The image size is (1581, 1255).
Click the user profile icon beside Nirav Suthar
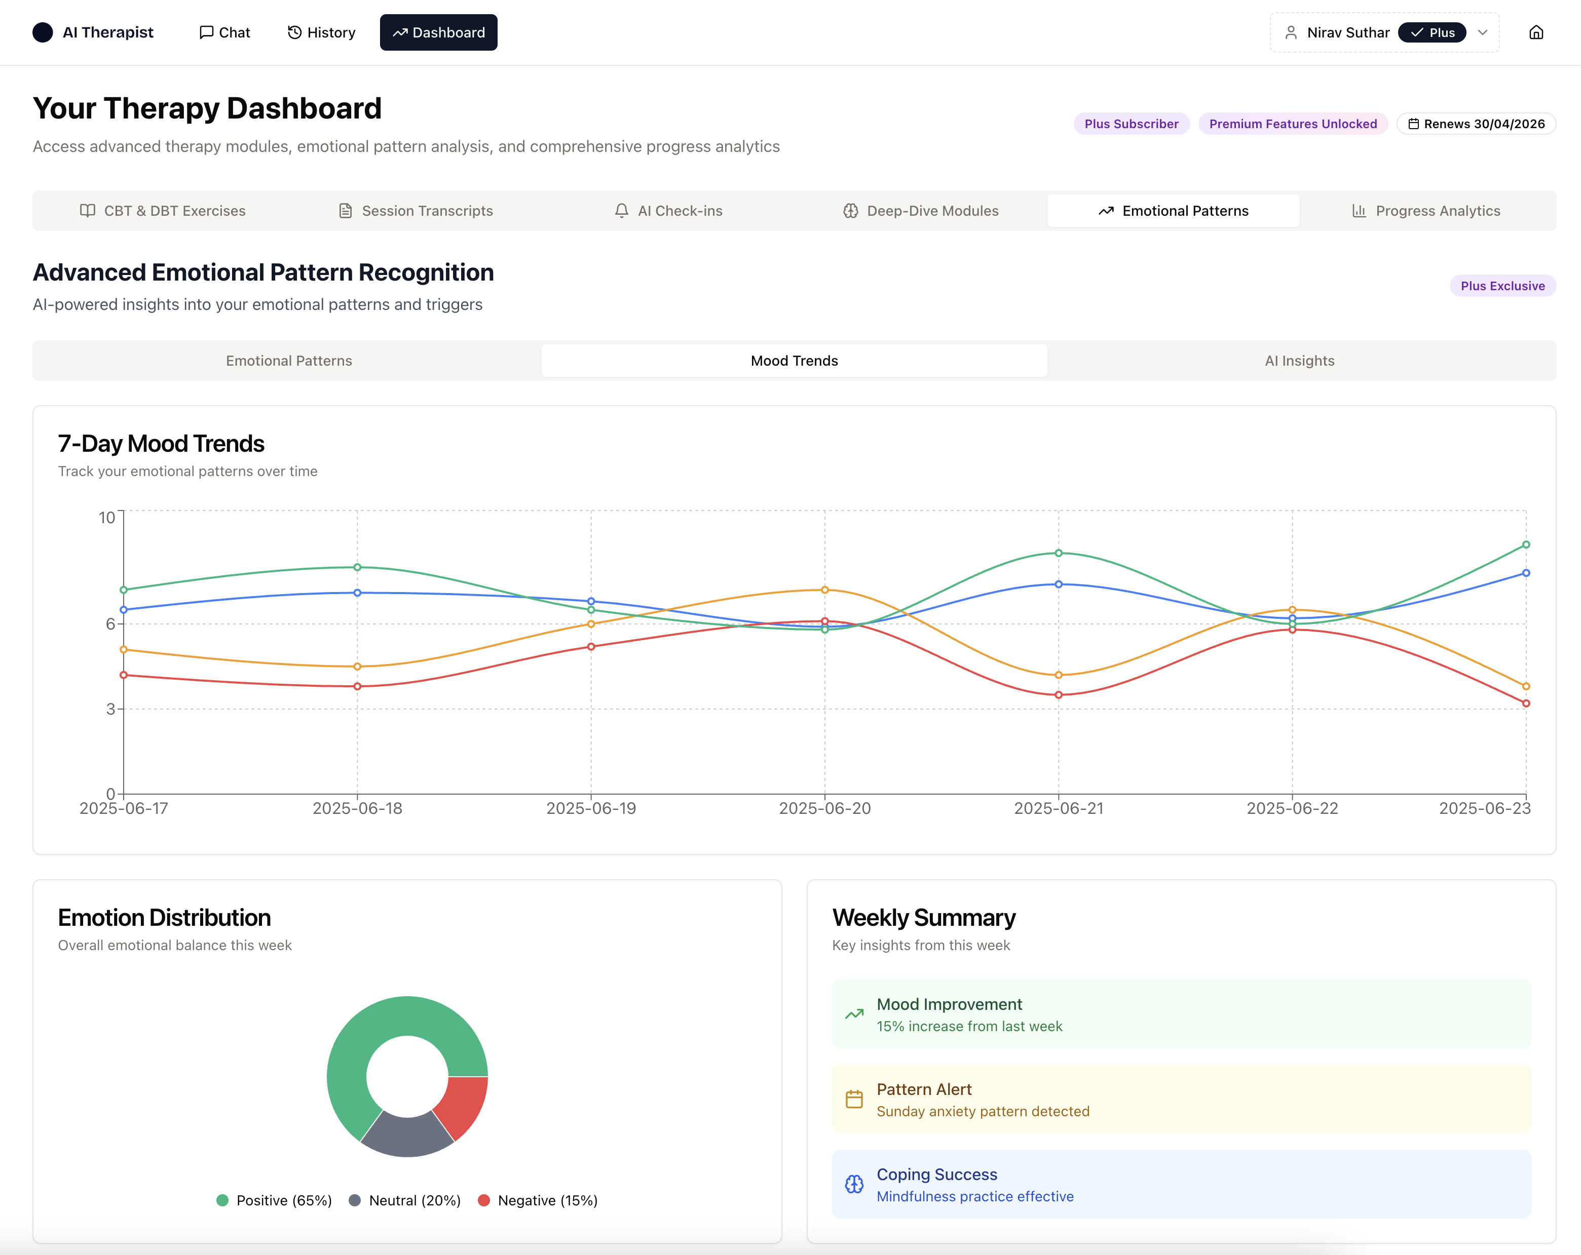[x=1291, y=32]
